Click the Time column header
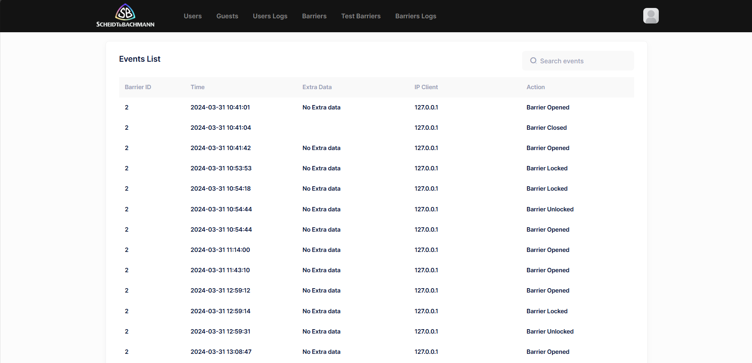752x363 pixels. 198,87
